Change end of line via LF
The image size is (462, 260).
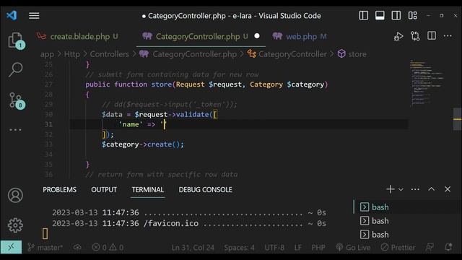[297, 248]
